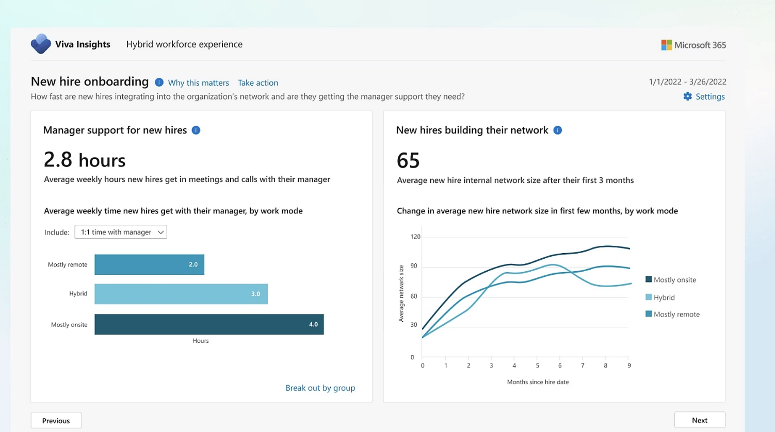Image resolution: width=775 pixels, height=432 pixels.
Task: Click the info icon on Manager support card
Action: tap(196, 130)
